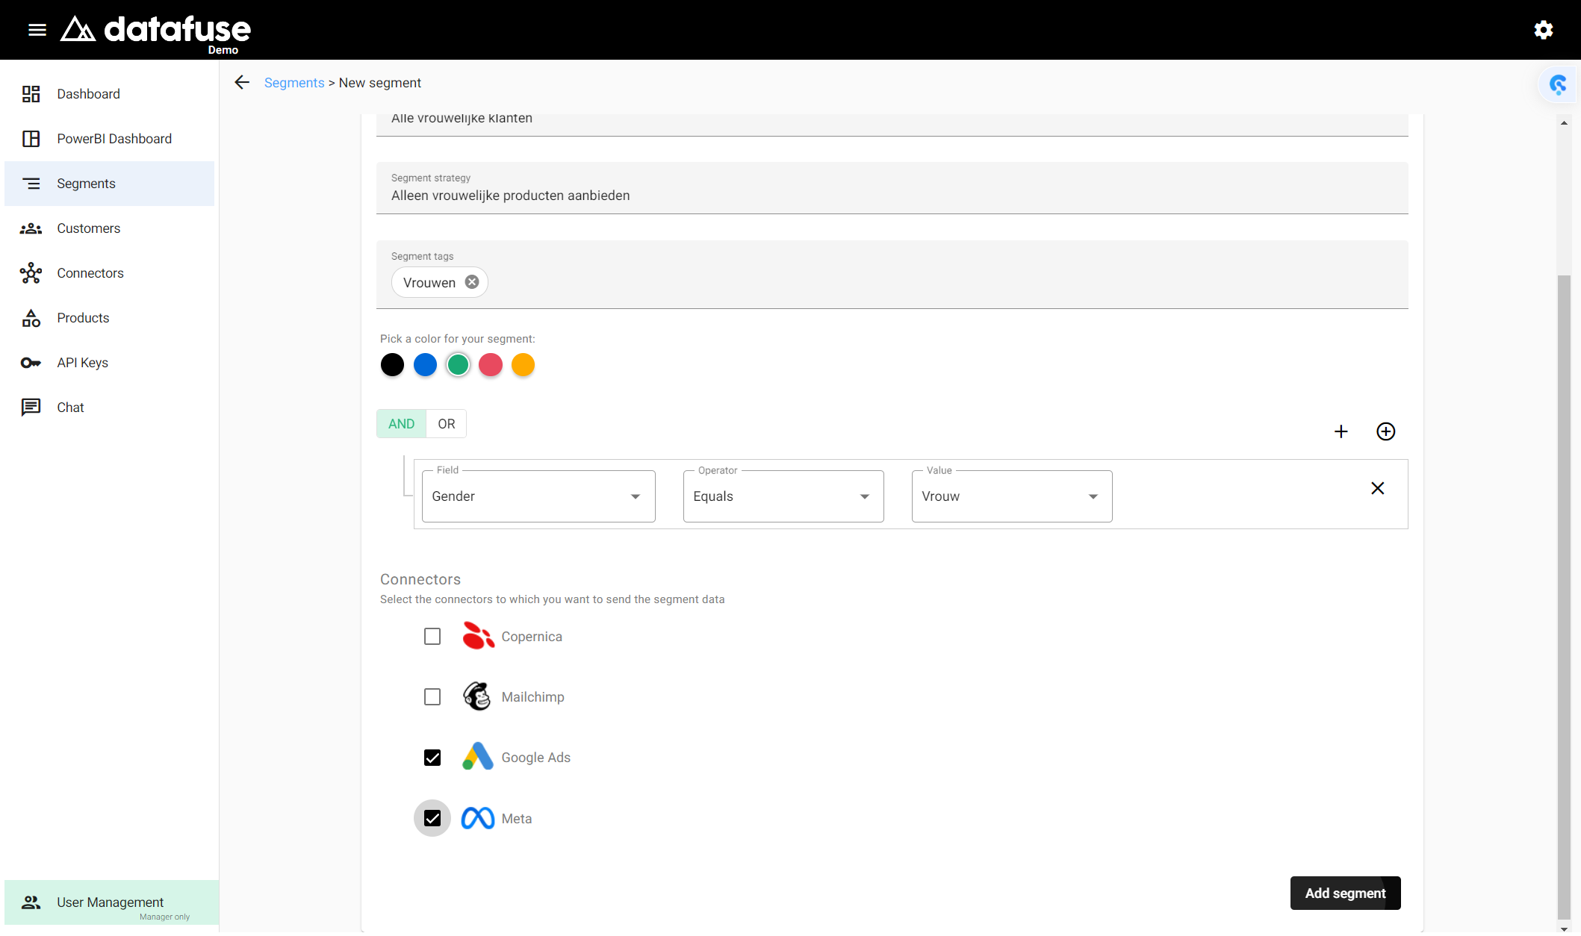
Task: Click the Meta logo icon
Action: coord(478,818)
